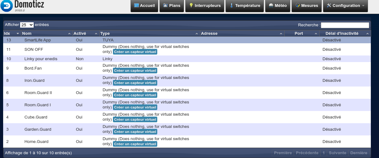Focus the Recherche search field
Viewport: 379px width, 158px height.
345,25
